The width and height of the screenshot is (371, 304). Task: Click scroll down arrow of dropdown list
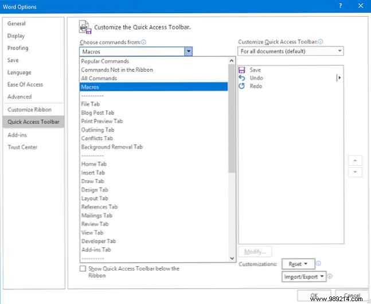[x=232, y=259]
